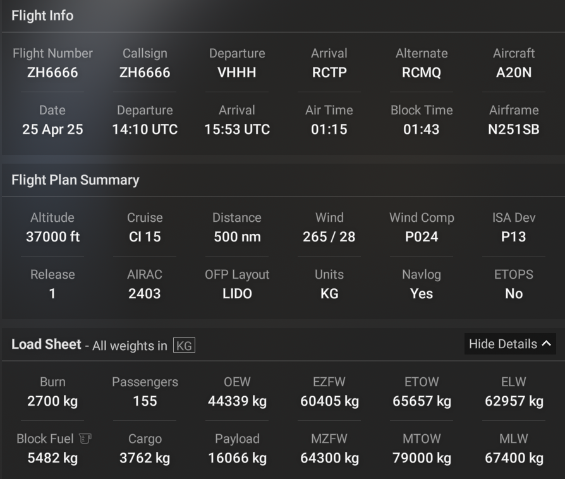Select the airframe registration N251SB
Screen dimensions: 565x479
[x=514, y=130]
